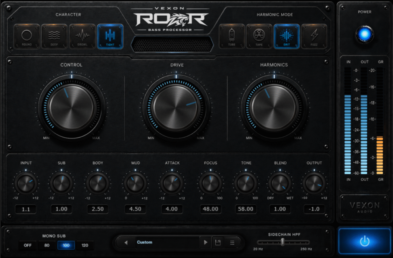Click the IN level meter
The image size is (393, 258).
click(x=348, y=121)
